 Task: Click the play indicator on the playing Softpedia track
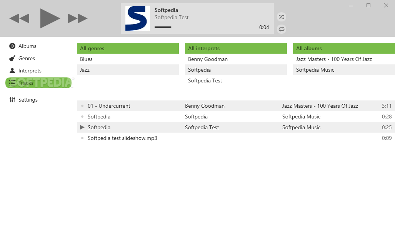82,127
